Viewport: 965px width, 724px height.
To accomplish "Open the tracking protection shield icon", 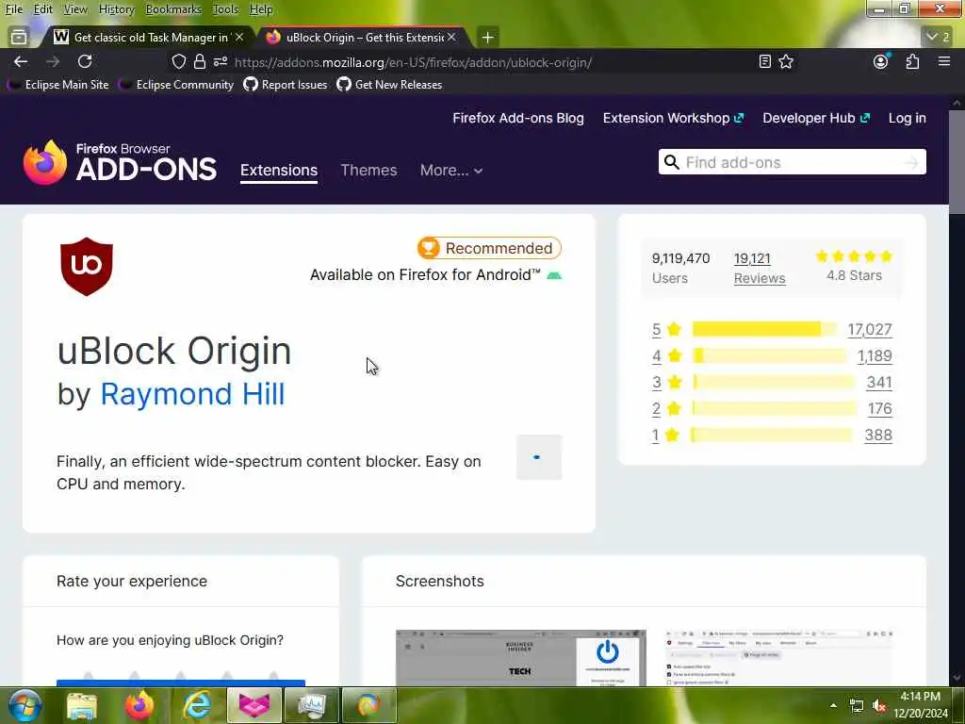I will (x=178, y=61).
